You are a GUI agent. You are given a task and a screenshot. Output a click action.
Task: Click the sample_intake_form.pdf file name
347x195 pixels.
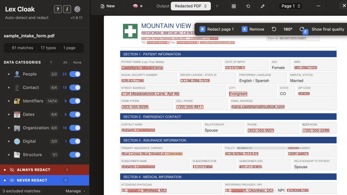click(29, 36)
